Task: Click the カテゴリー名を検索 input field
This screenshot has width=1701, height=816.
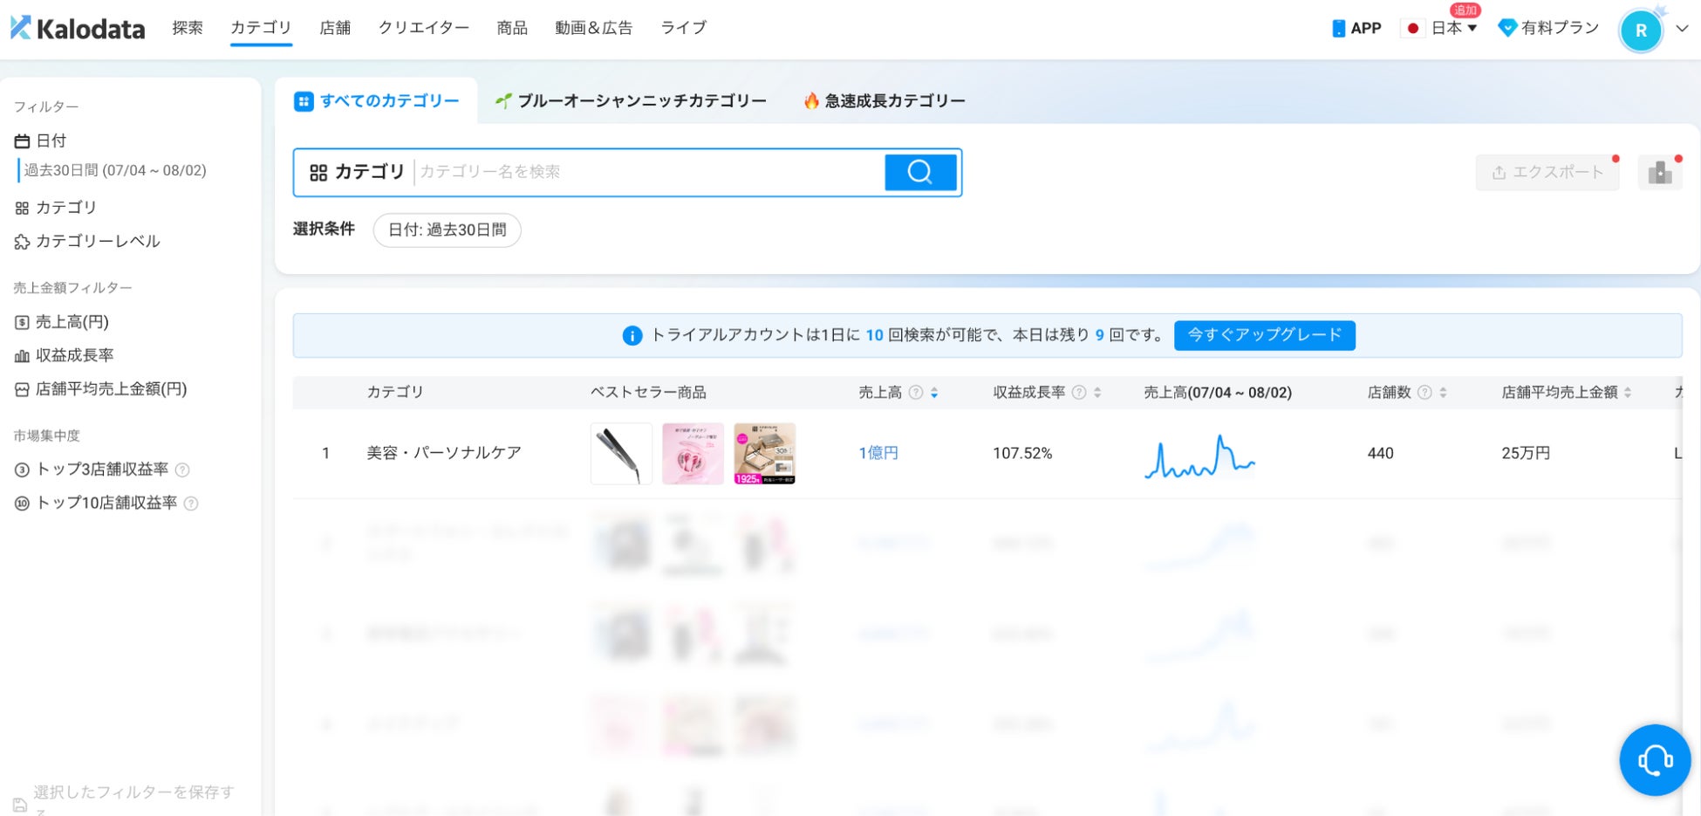Action: pos(650,172)
